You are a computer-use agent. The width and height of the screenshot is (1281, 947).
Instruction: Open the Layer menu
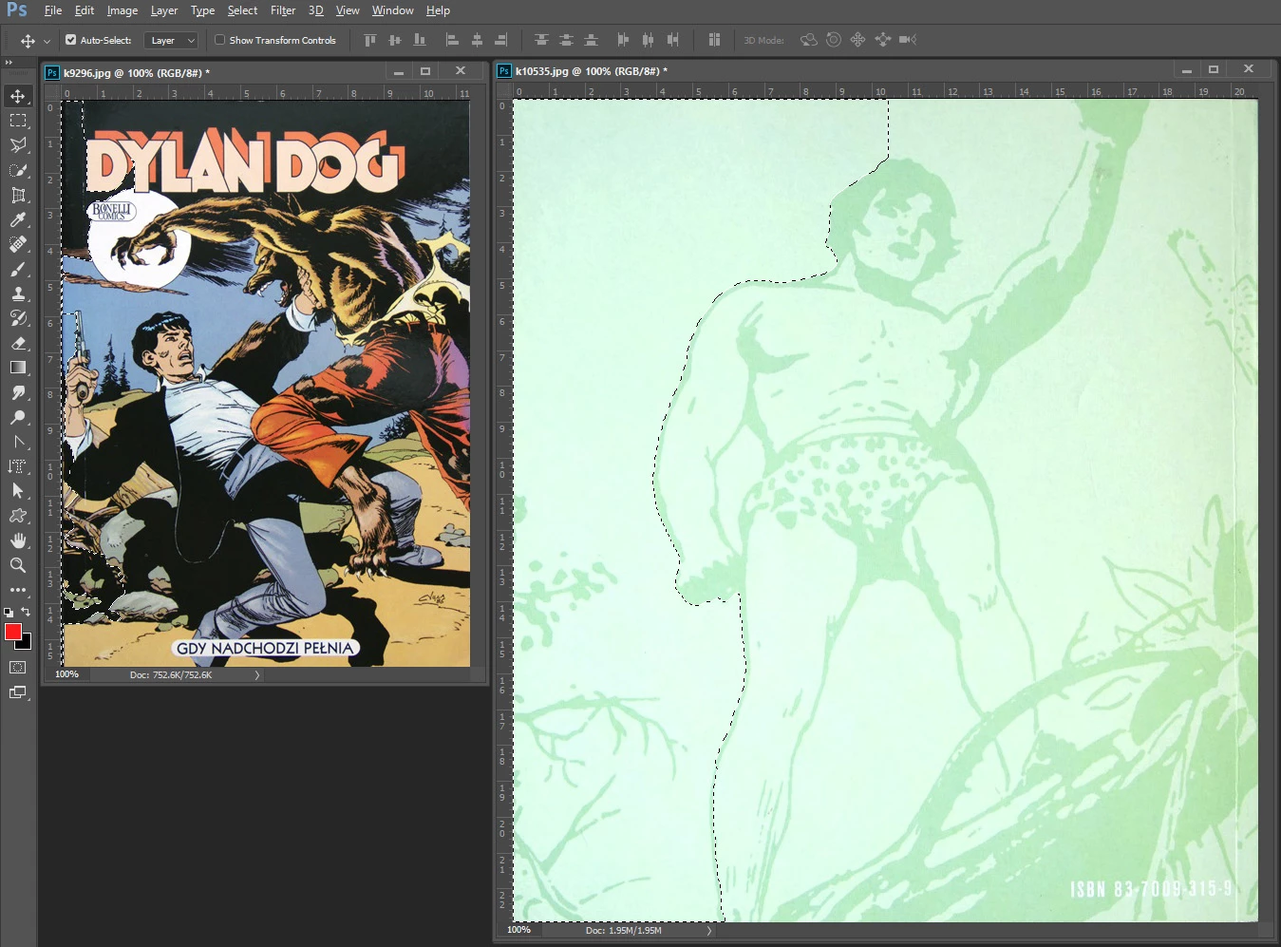coord(164,10)
